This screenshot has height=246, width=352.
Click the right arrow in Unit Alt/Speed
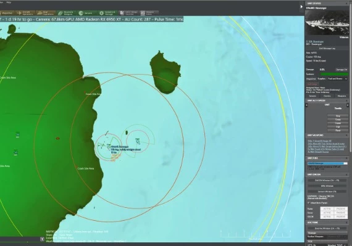[x=348, y=105]
